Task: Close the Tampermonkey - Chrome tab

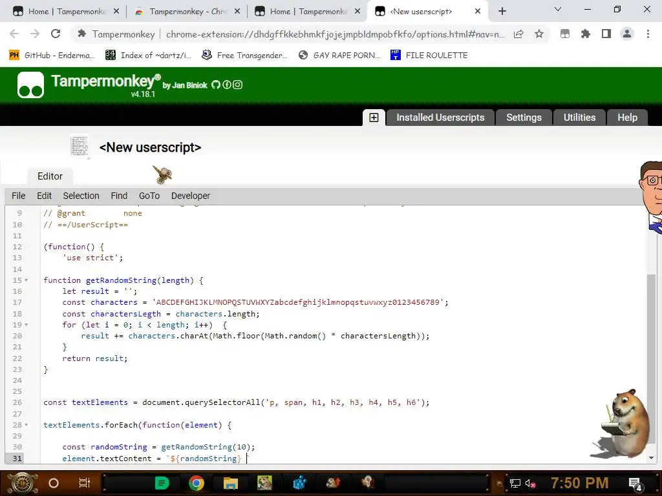Action: pyautogui.click(x=237, y=12)
